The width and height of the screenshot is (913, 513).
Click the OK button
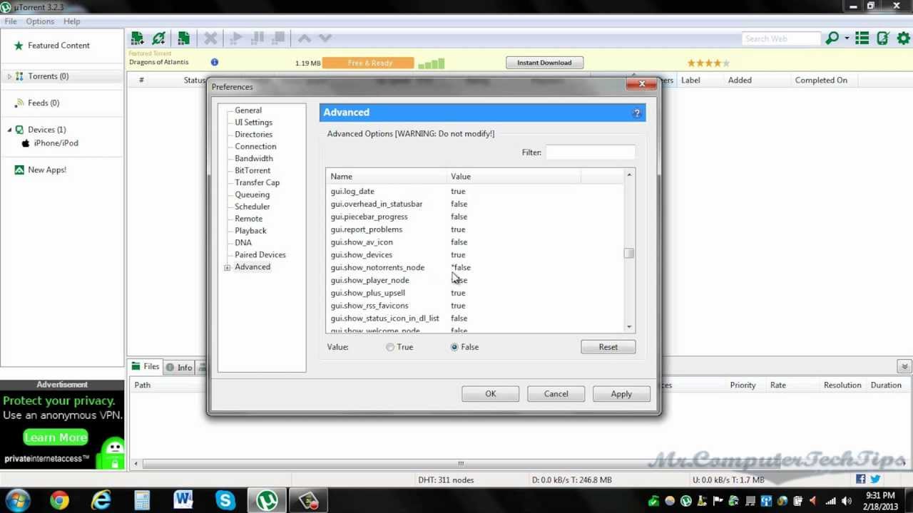tap(491, 394)
